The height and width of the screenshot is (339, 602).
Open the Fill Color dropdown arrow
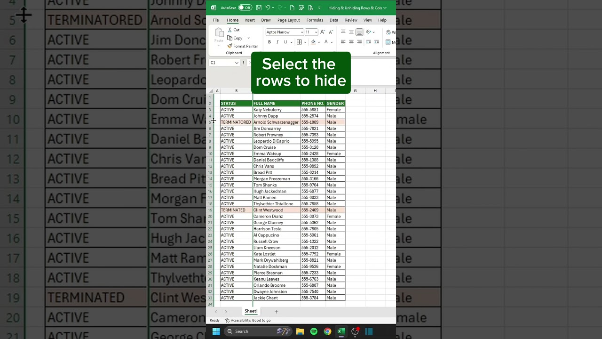pos(319,42)
